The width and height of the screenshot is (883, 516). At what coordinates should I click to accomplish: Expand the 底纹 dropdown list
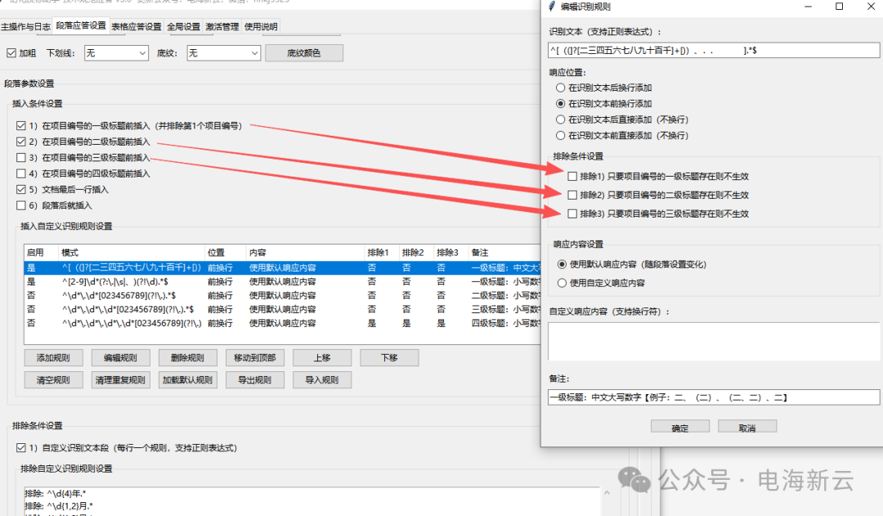click(x=222, y=53)
